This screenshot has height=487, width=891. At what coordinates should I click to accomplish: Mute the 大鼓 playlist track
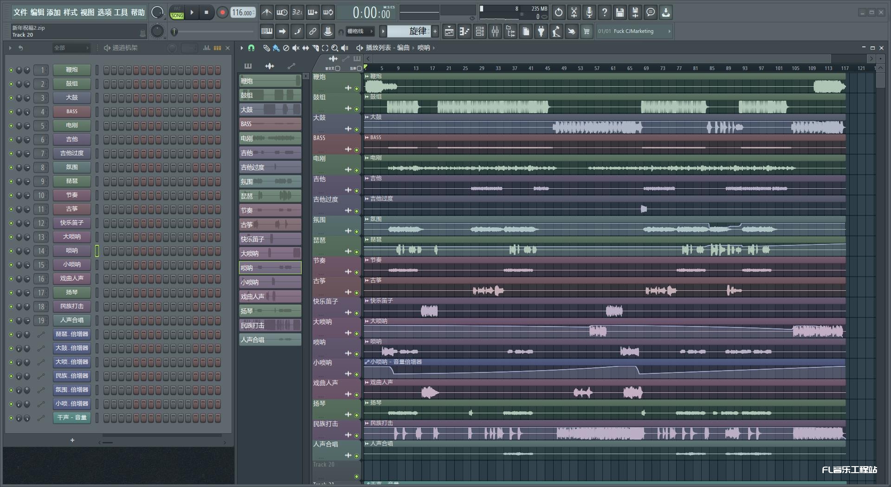356,129
